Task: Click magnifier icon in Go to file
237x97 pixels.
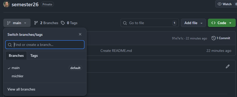Action: tap(125, 23)
